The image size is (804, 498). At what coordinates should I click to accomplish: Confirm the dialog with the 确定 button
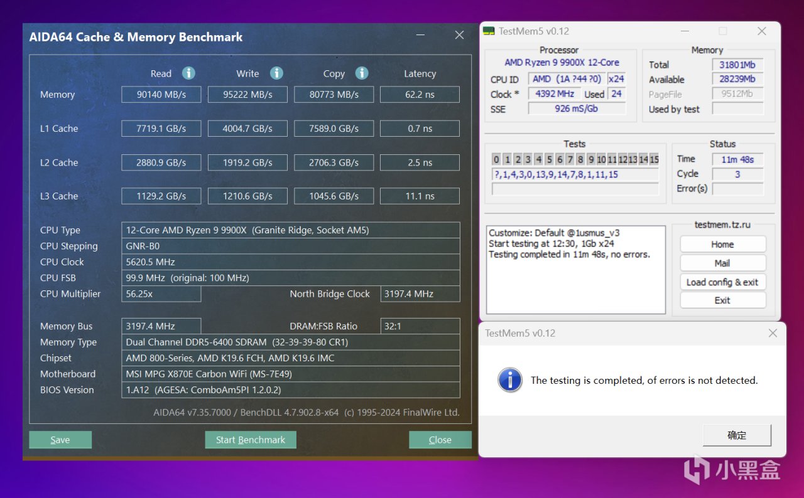(x=736, y=435)
